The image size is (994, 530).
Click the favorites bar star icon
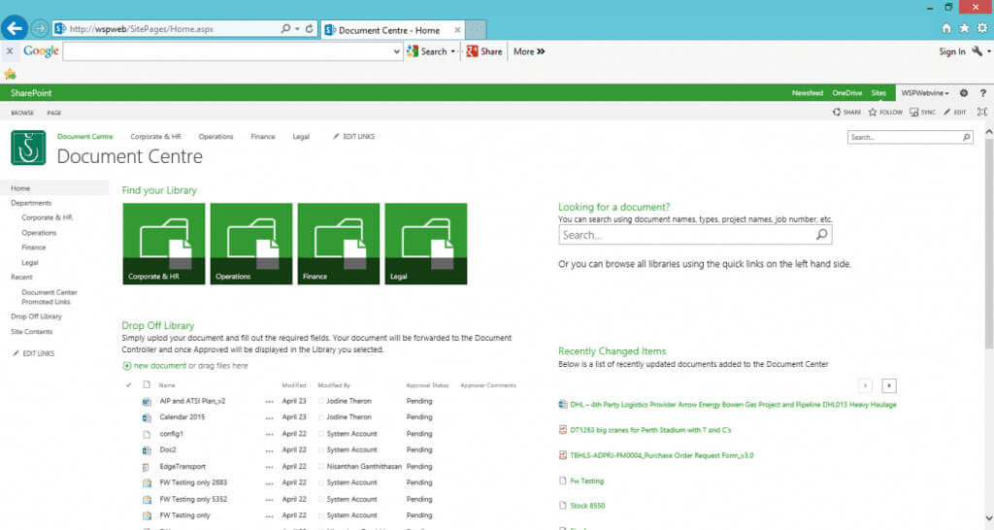coord(10,74)
